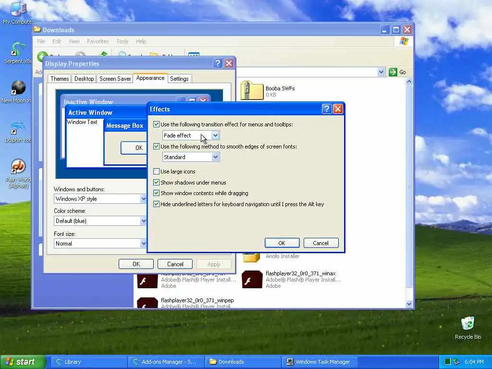Open the Normal font size dropdown
492x369 pixels.
coord(143,244)
